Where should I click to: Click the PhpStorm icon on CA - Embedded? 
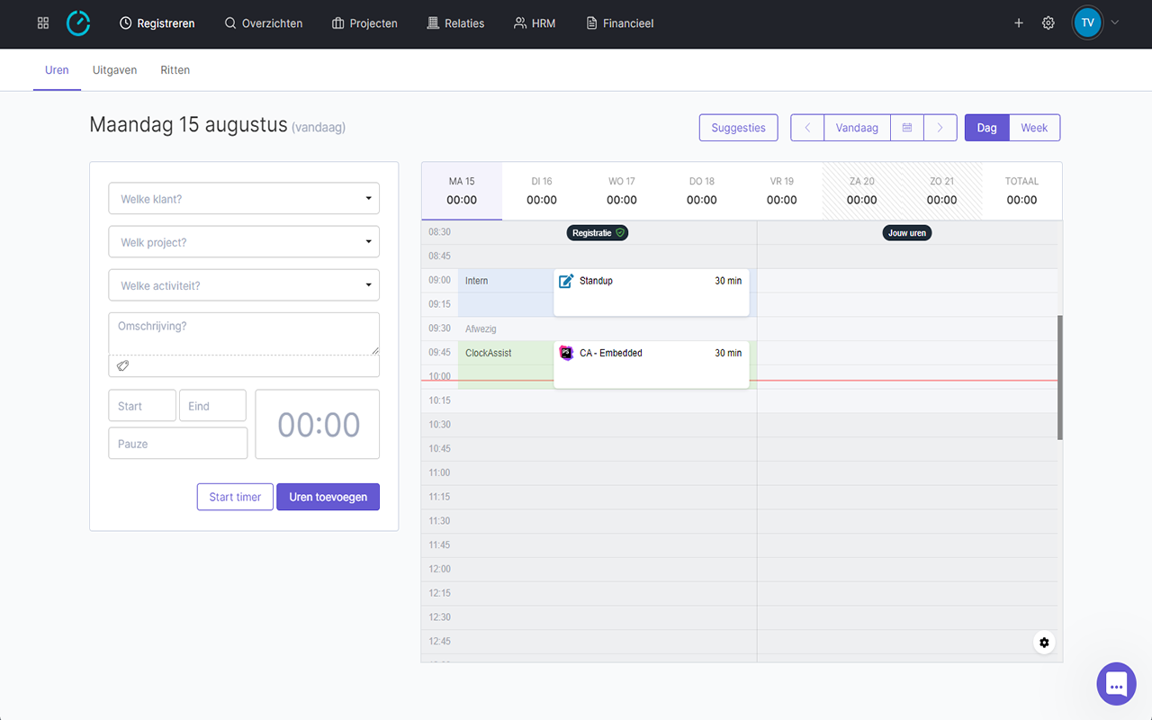point(566,353)
